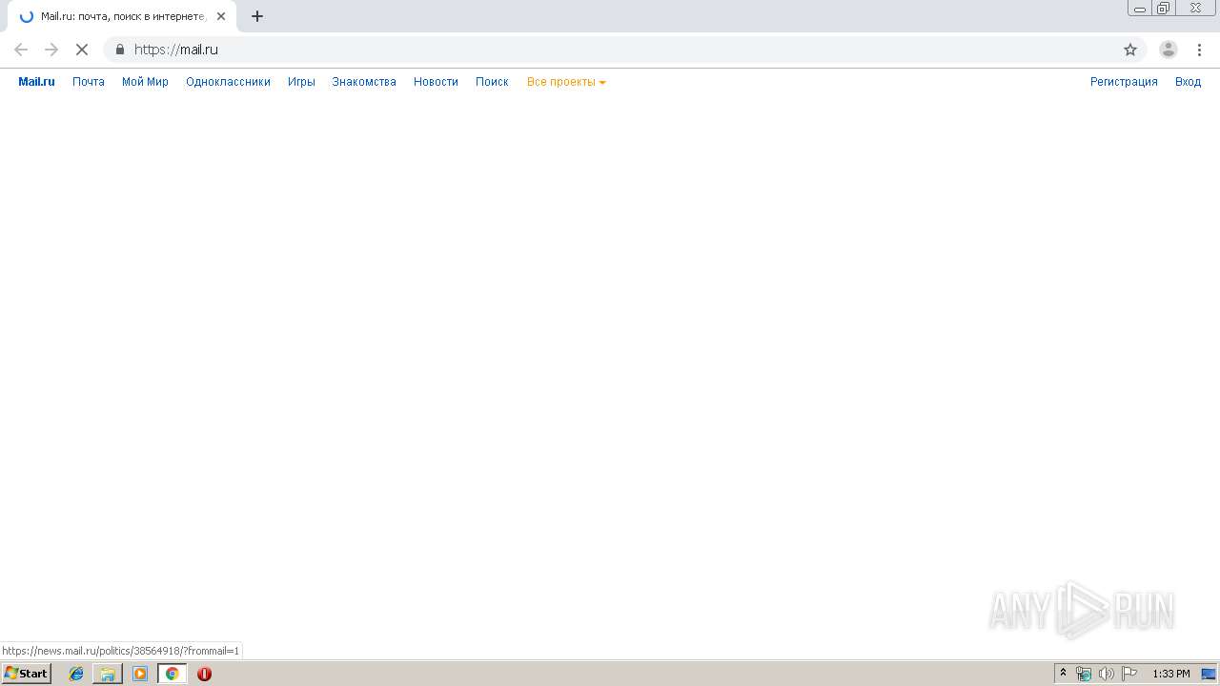Go back to previous page
This screenshot has width=1220, height=686.
click(x=21, y=50)
